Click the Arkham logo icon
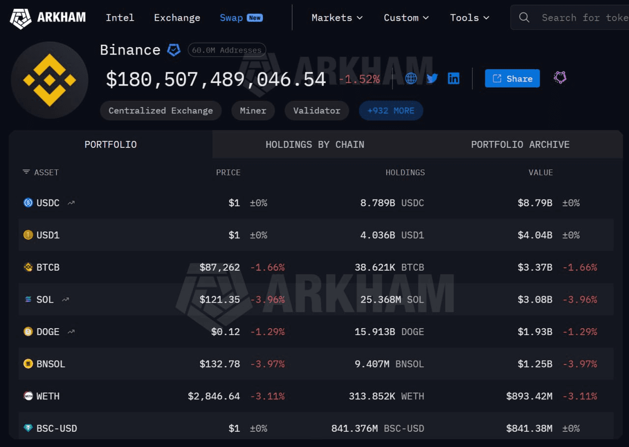Viewport: 629px width, 447px height. click(21, 18)
